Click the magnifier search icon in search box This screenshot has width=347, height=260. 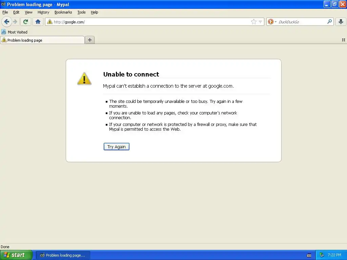tap(329, 21)
